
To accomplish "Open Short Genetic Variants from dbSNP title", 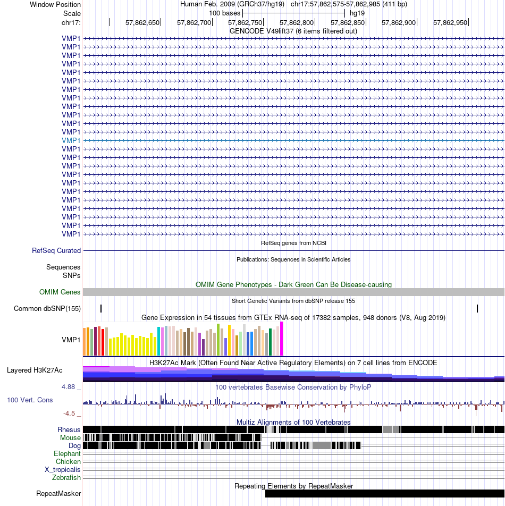I will click(x=293, y=301).
